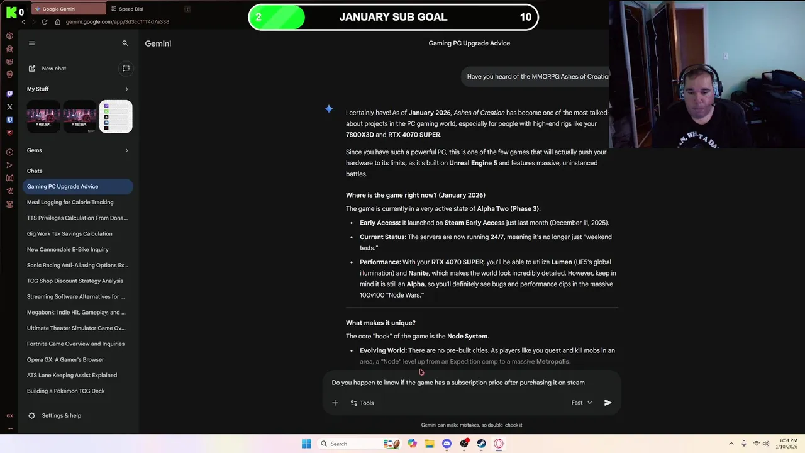Open ATS Lane Keeping Assist Explained chat
805x453 pixels.
coord(78,375)
